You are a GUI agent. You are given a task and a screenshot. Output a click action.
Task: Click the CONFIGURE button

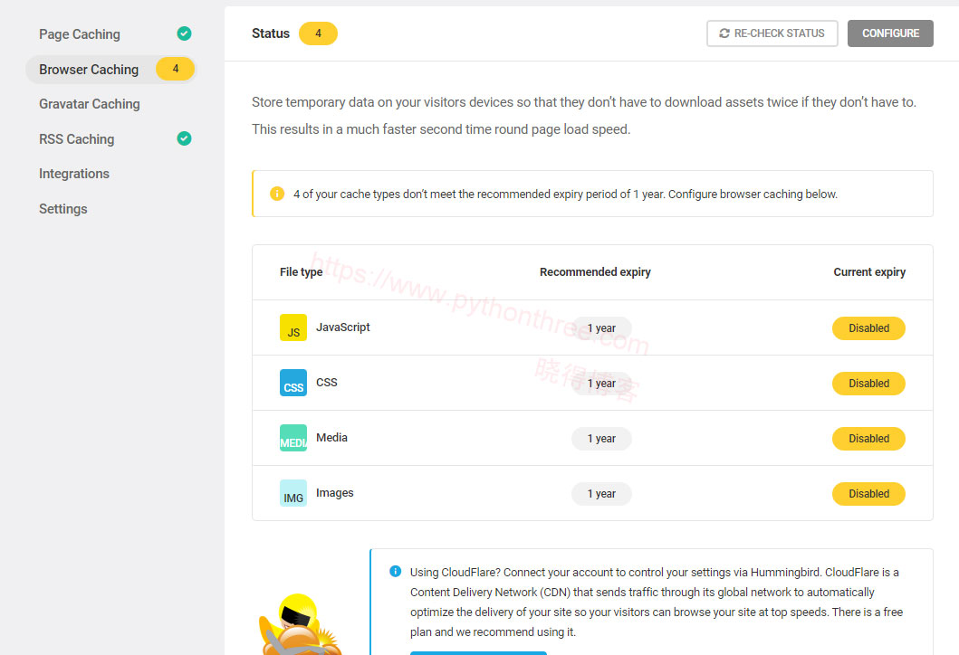[890, 33]
